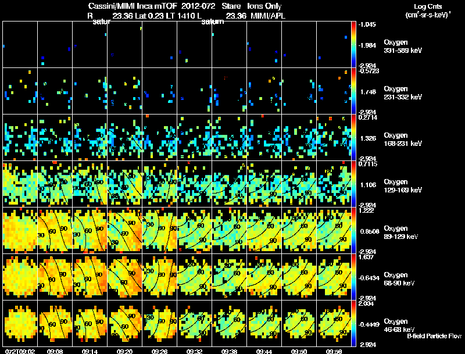
Task: Click color bar beside Oxygen 89-129 keV
Action: pyautogui.click(x=353, y=230)
